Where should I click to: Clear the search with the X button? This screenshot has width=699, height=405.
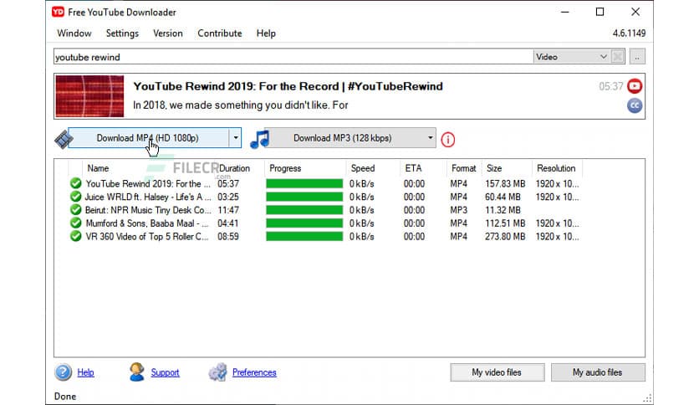tap(617, 57)
